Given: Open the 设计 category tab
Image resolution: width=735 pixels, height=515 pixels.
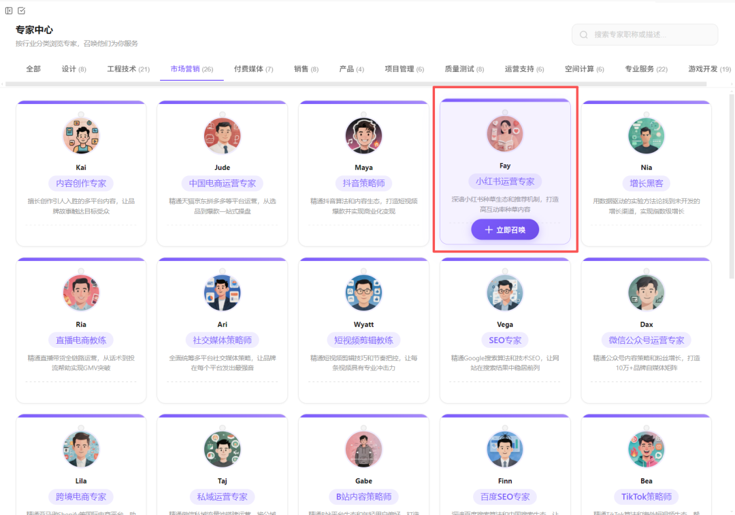Looking at the screenshot, I should pos(73,69).
